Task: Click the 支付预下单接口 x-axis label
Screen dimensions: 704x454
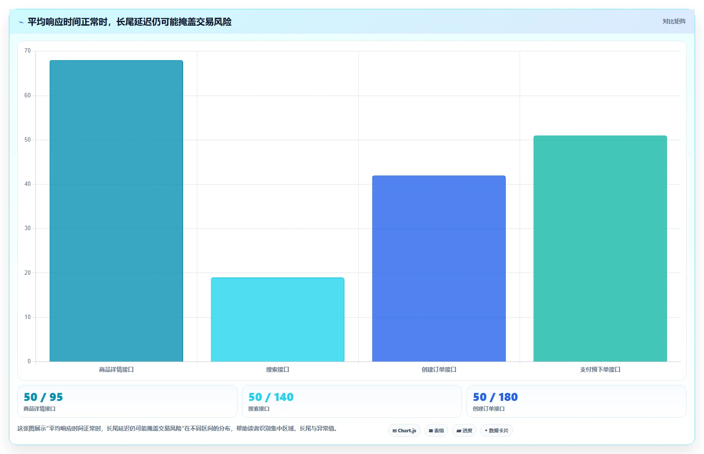Action: coord(600,369)
